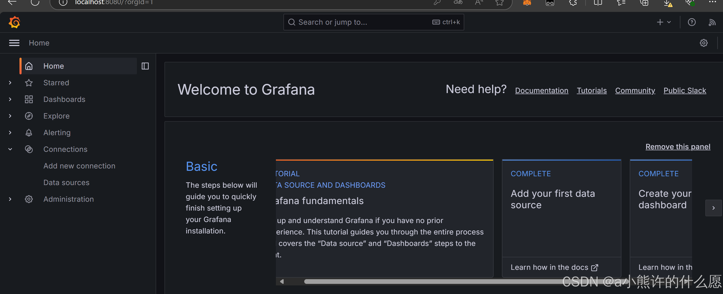The image size is (723, 294).
Task: Collapse the Connections section chevron
Action: (10, 149)
